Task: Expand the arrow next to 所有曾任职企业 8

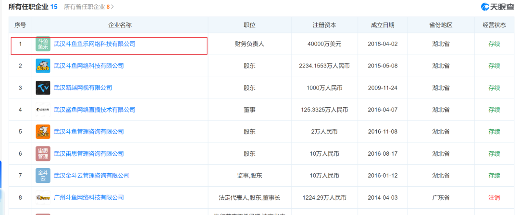Action: (x=112, y=7)
